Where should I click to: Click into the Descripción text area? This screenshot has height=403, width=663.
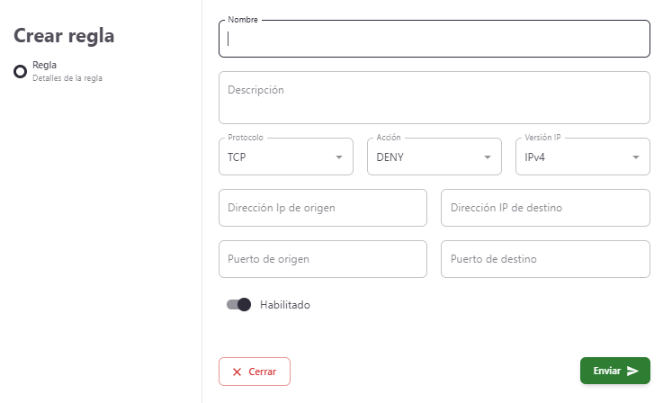pyautogui.click(x=434, y=97)
